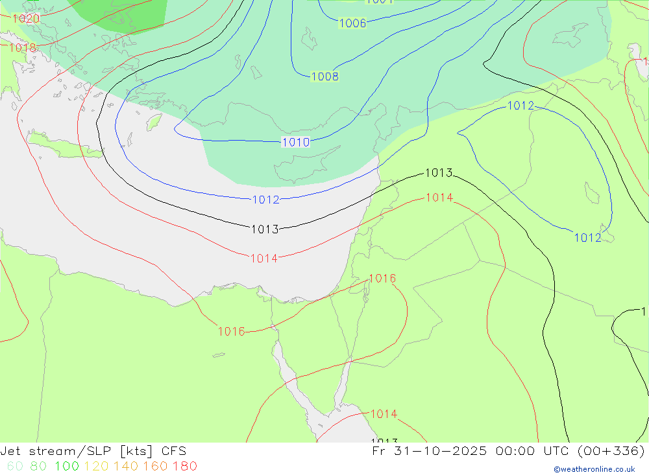Click the 140 kts legend value
The height and width of the screenshot is (475, 649).
(x=126, y=467)
